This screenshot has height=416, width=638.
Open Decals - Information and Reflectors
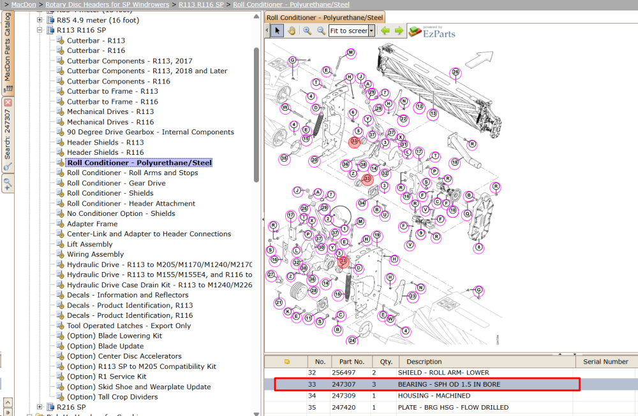pyautogui.click(x=128, y=295)
